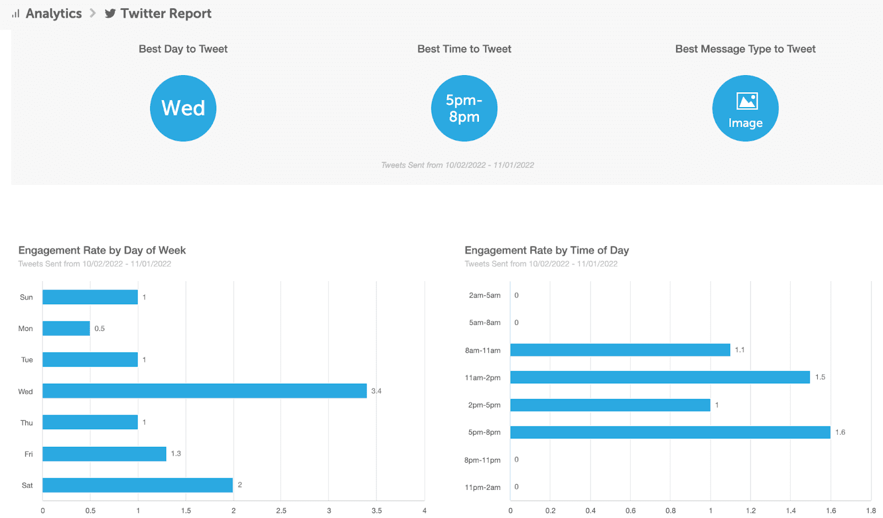
Task: Open the Analytics breadcrumb link
Action: pyautogui.click(x=54, y=13)
